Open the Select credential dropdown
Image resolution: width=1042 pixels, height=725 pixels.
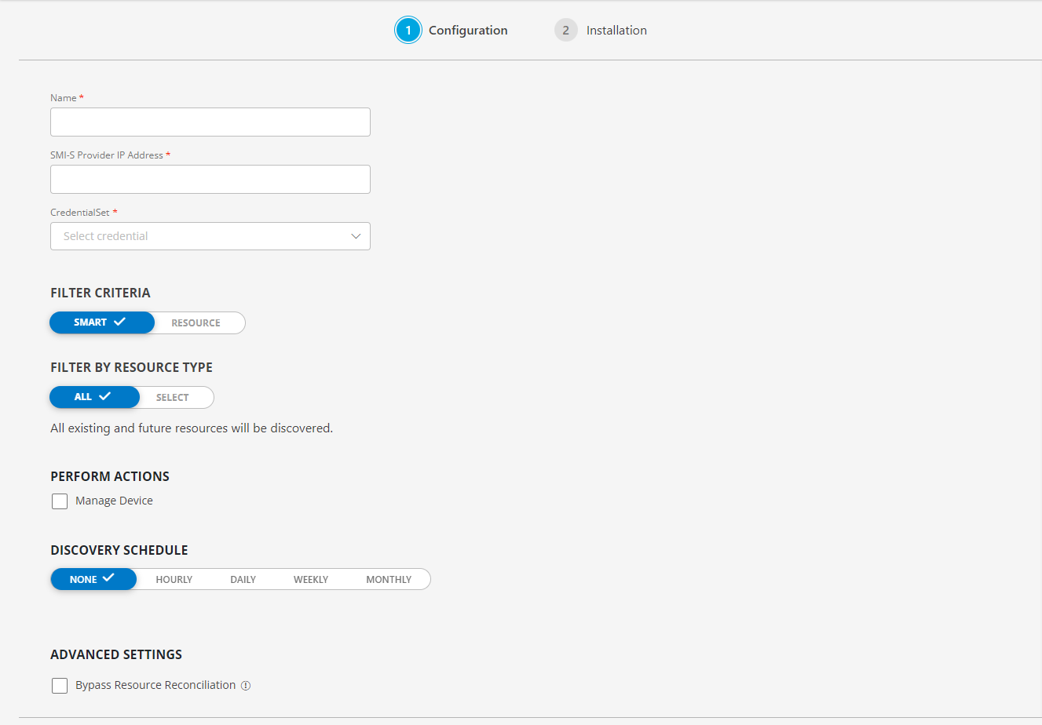click(x=210, y=236)
